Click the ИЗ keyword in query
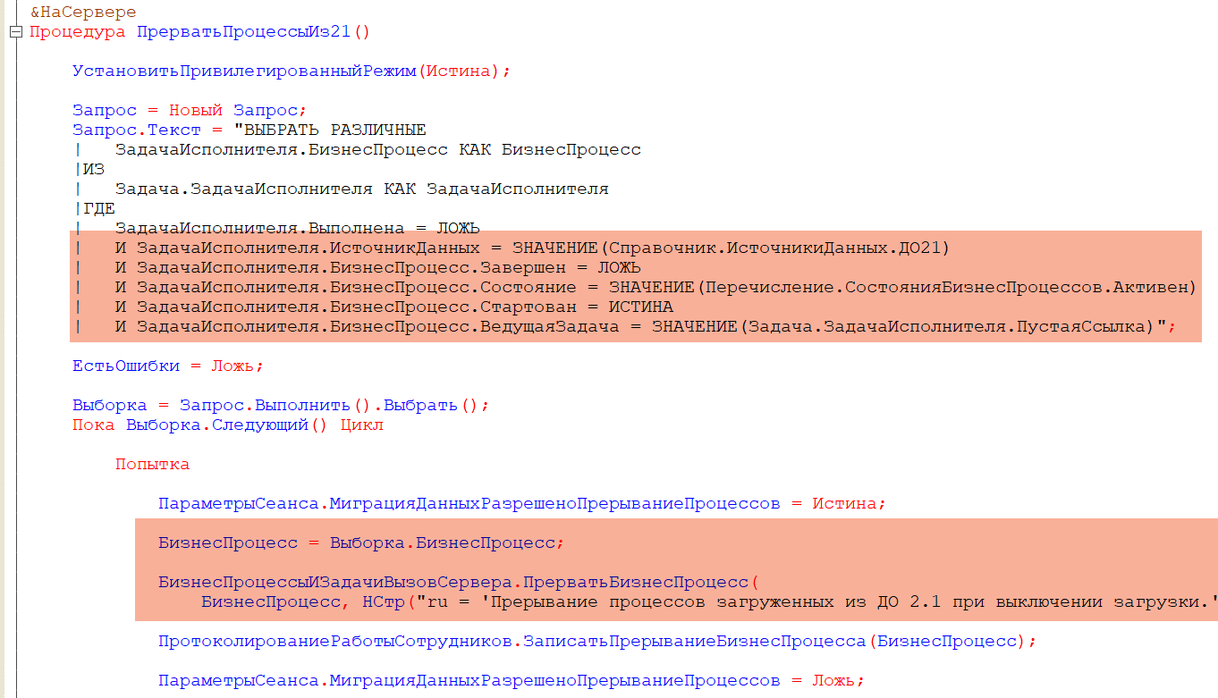Image resolution: width=1218 pixels, height=698 pixels. point(94,170)
